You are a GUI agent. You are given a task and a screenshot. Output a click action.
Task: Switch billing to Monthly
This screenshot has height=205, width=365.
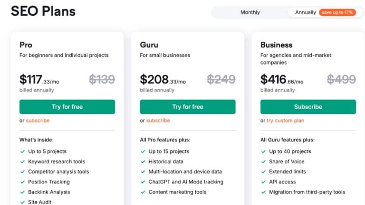coord(250,12)
